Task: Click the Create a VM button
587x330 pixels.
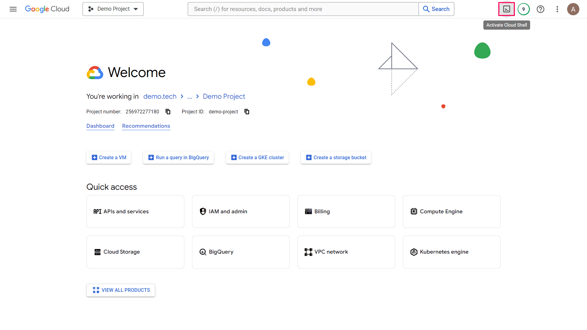Action: click(109, 157)
